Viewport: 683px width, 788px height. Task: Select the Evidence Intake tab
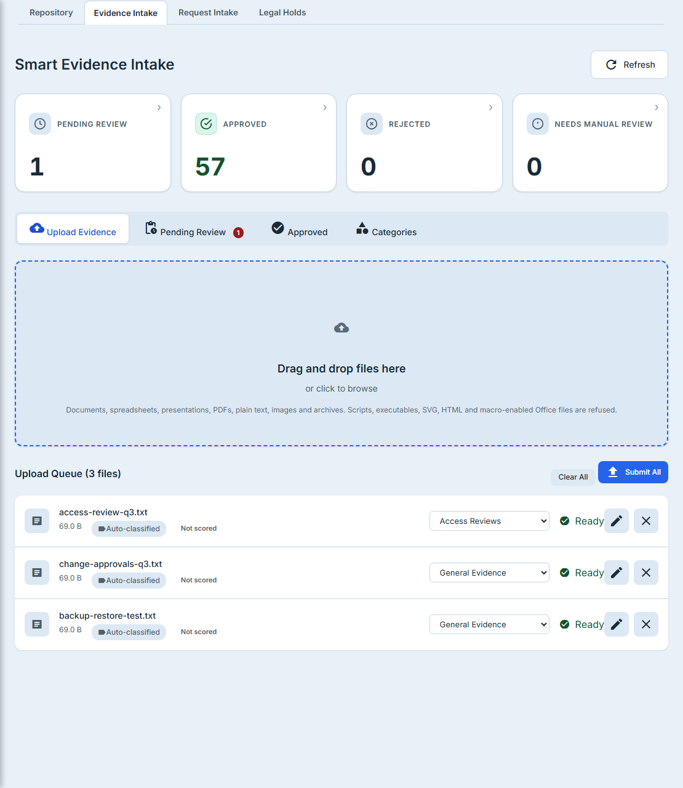pyautogui.click(x=126, y=13)
